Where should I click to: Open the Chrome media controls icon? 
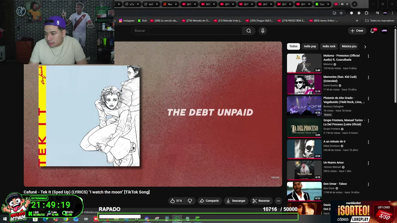(x=377, y=13)
